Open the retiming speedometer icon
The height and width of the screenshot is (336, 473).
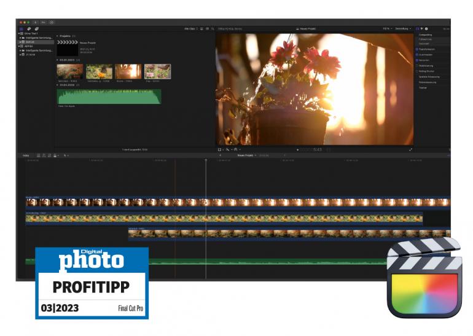coord(237,150)
